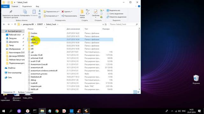Click the Cut scissors icon
The width and height of the screenshot is (204, 114).
point(40,10)
